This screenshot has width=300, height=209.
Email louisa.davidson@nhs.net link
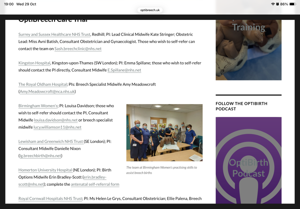[x=56, y=120]
